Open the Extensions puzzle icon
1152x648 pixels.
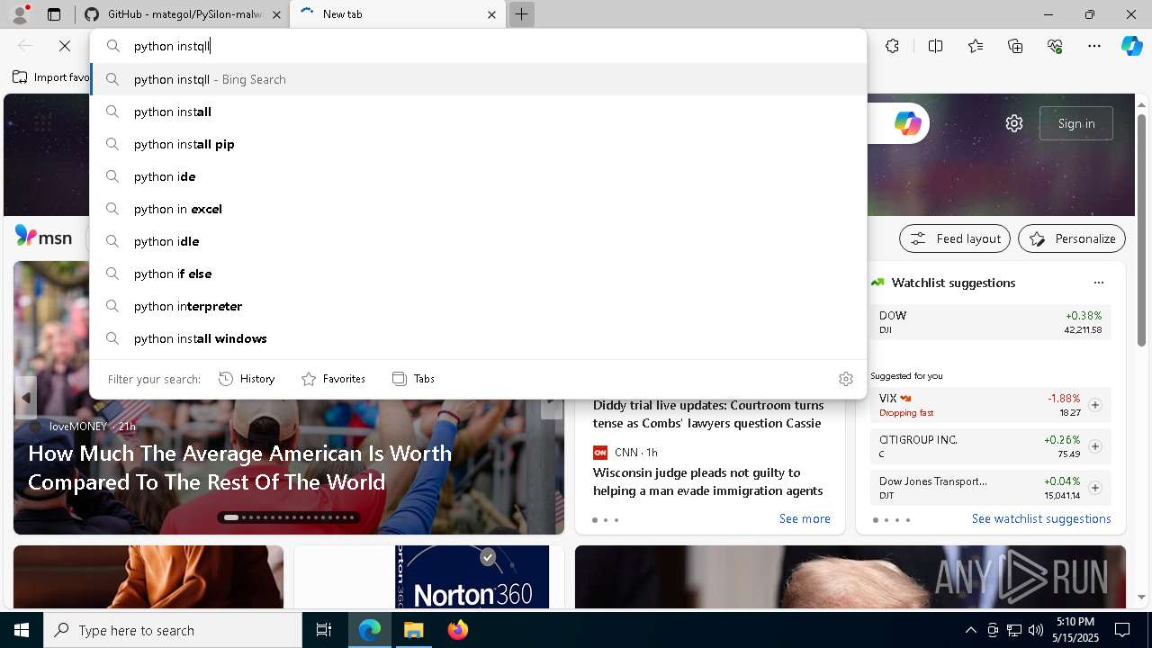[x=892, y=46]
